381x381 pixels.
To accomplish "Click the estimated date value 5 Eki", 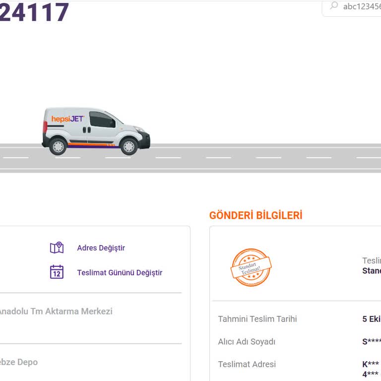I will pos(372,319).
